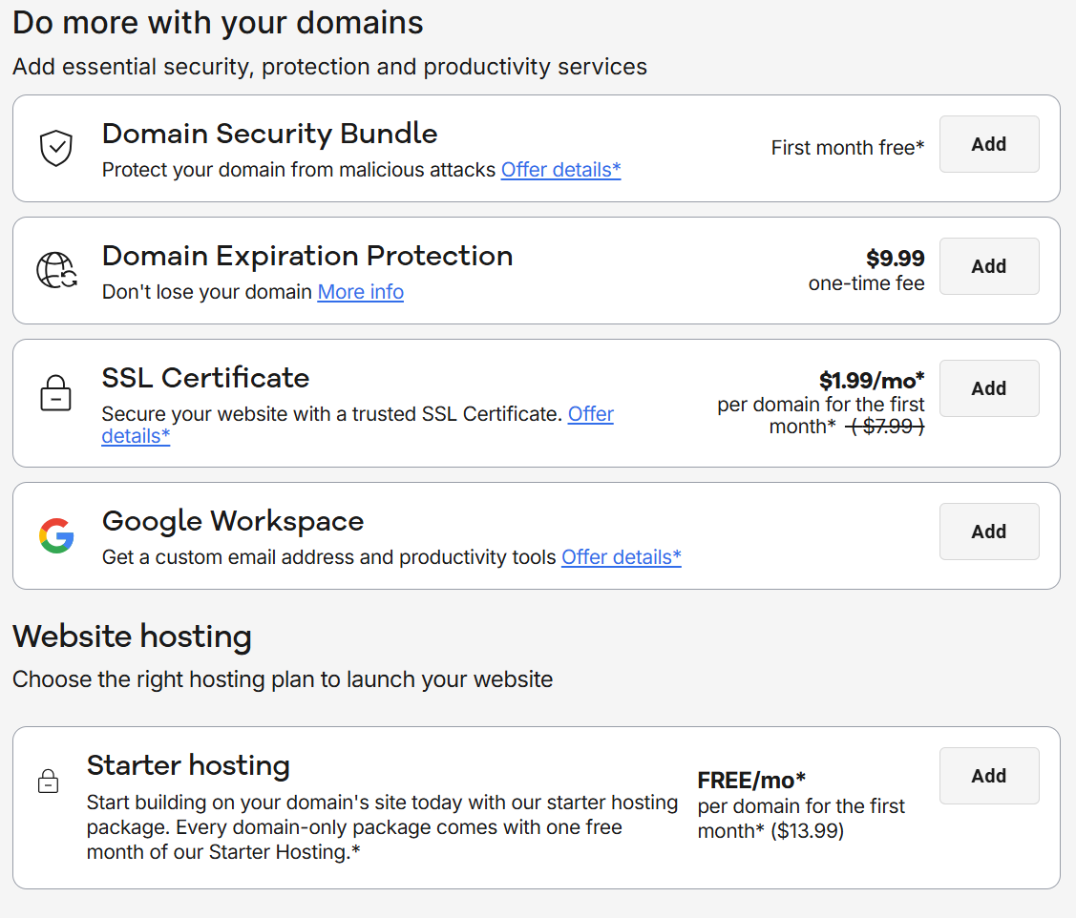Open More info for Domain Expiration Protection
This screenshot has width=1076, height=918.
(360, 292)
